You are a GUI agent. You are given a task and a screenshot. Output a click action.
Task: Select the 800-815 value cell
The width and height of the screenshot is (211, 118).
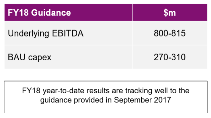pos(170,33)
